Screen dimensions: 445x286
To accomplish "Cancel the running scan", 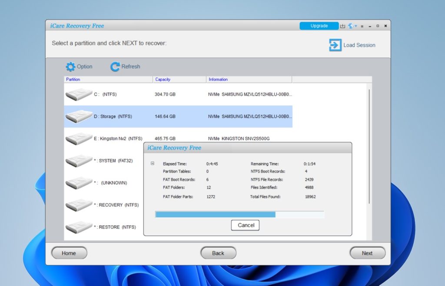I will click(245, 225).
